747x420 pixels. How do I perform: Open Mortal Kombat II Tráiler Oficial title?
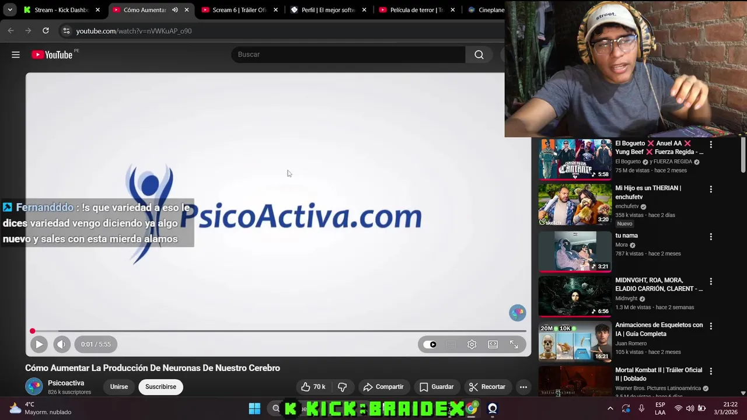coord(659,374)
